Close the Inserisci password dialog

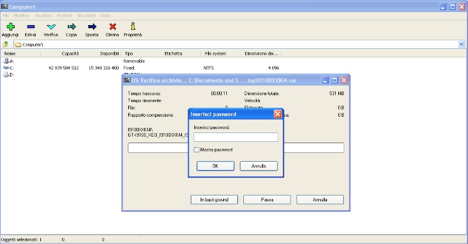click(x=277, y=114)
